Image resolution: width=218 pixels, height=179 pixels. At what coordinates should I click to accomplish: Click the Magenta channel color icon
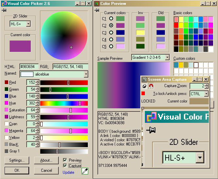coord(7,130)
